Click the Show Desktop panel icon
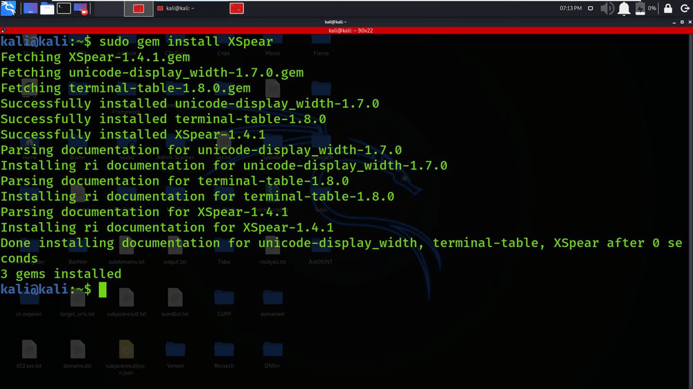The height and width of the screenshot is (389, 693). coord(30,8)
